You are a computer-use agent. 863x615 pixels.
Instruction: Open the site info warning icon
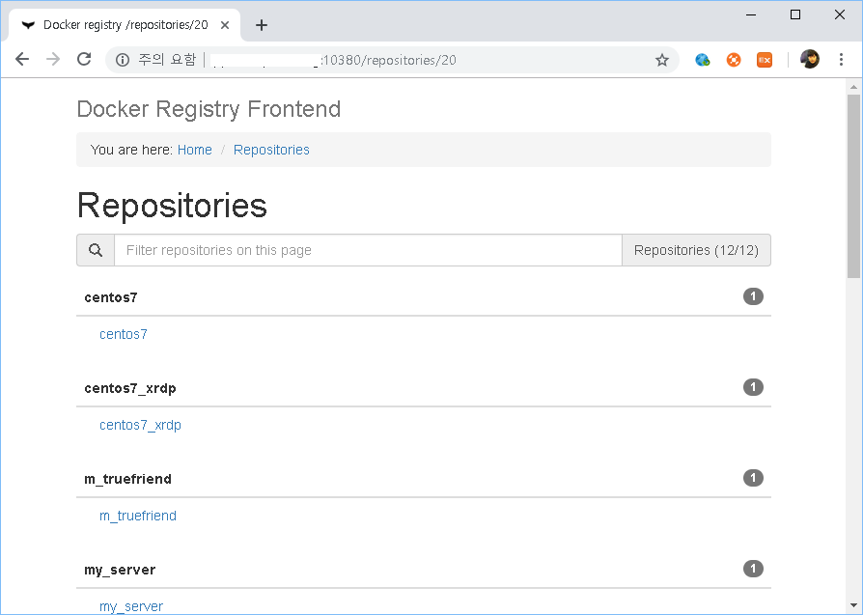point(123,60)
